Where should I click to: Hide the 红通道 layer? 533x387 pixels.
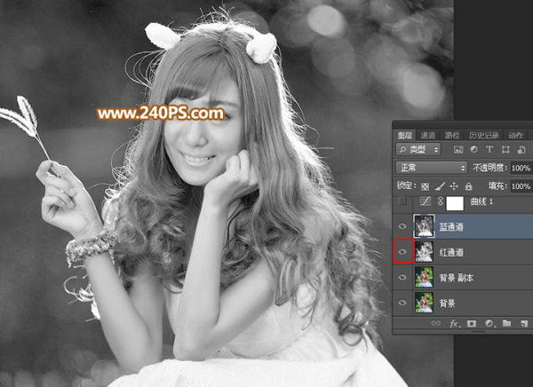coord(402,253)
